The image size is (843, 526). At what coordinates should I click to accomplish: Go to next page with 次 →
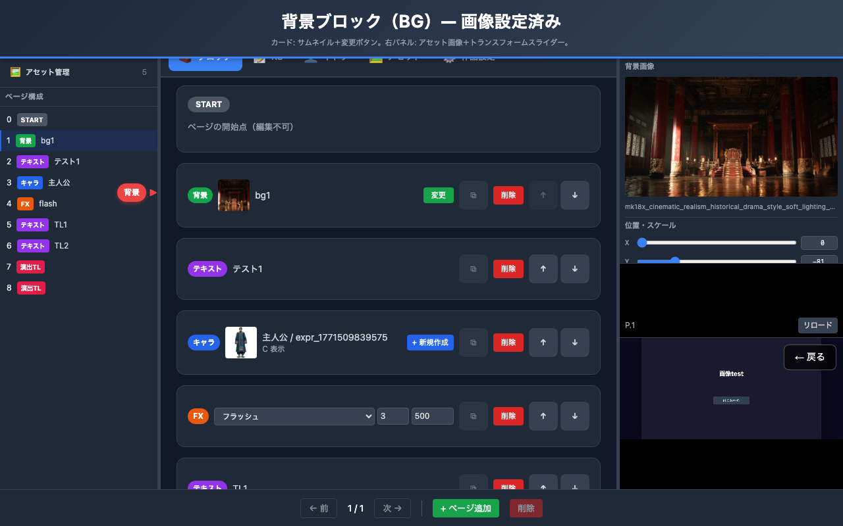click(393, 508)
